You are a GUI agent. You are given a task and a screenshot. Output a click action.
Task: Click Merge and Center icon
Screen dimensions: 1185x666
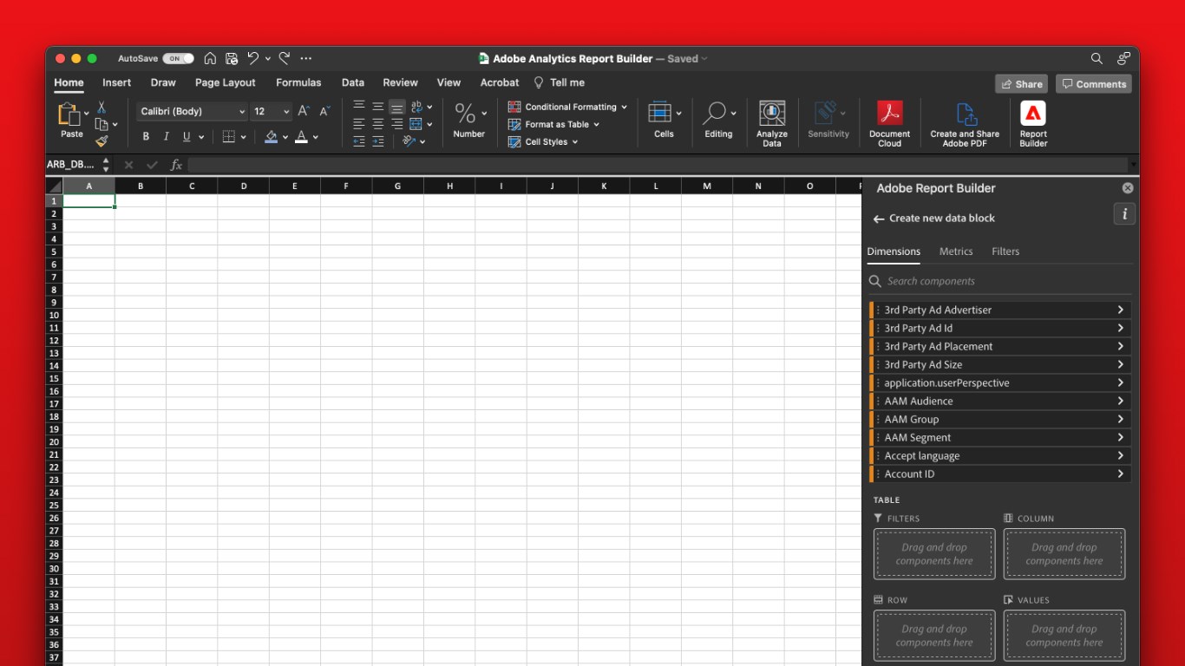coord(416,124)
